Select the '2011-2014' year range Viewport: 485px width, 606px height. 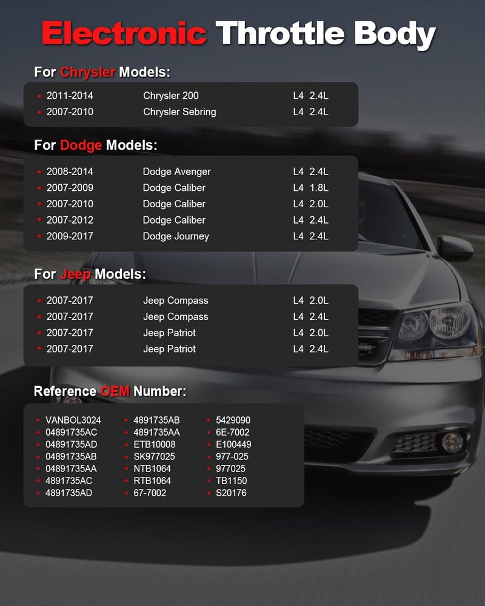tap(70, 96)
